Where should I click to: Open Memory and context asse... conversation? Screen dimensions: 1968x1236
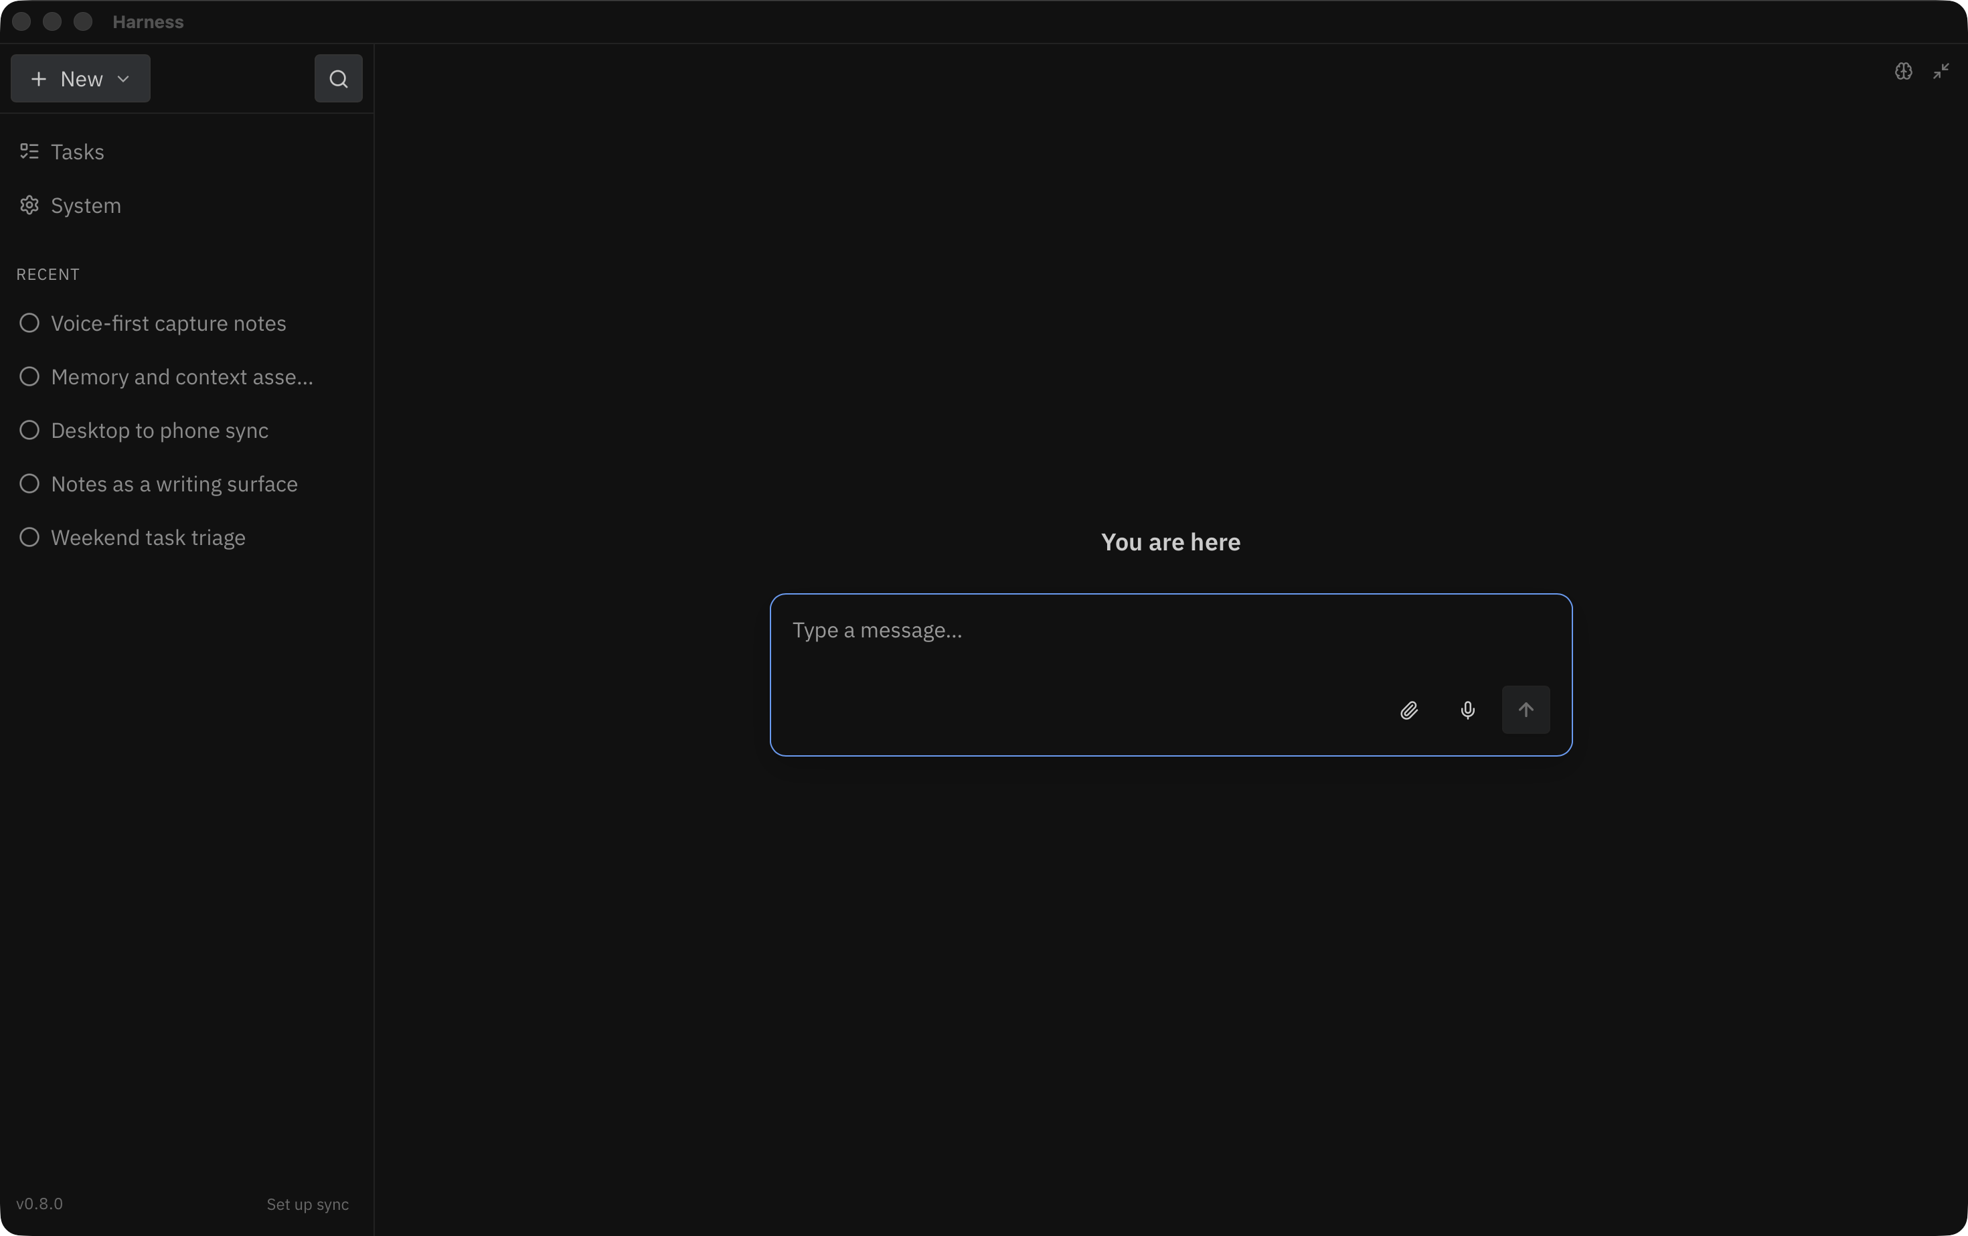pos(187,377)
